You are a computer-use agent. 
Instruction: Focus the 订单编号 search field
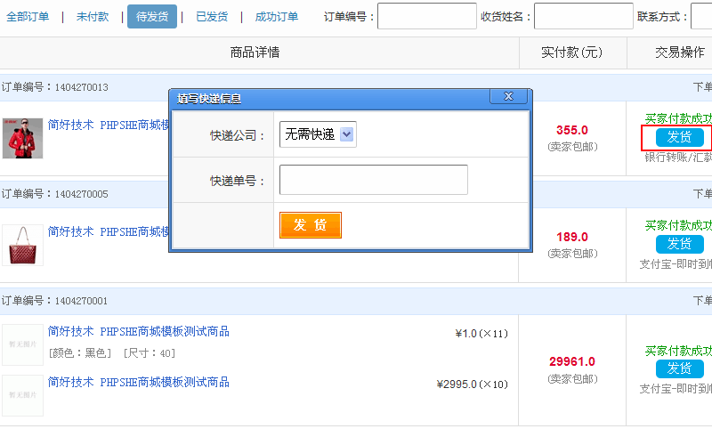(426, 17)
